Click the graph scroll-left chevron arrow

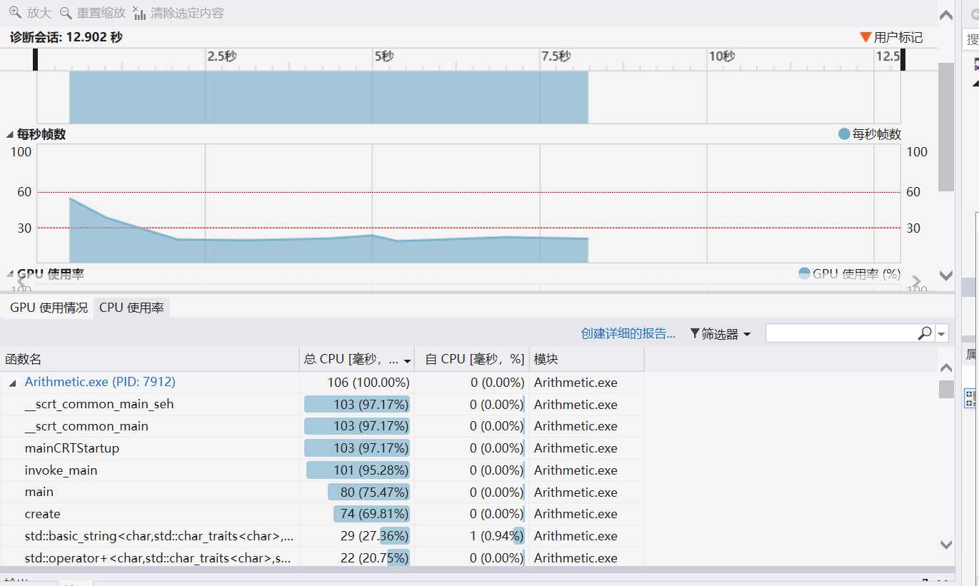click(x=21, y=281)
